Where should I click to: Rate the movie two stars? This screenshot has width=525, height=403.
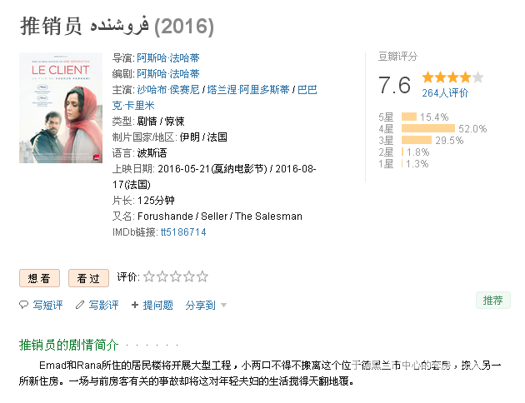[162, 276]
